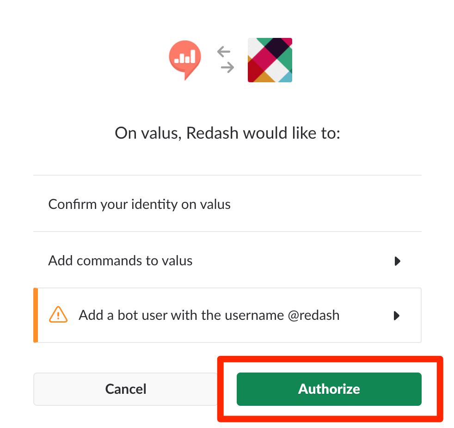Click the heading On valus, Redash would like to

(x=227, y=133)
